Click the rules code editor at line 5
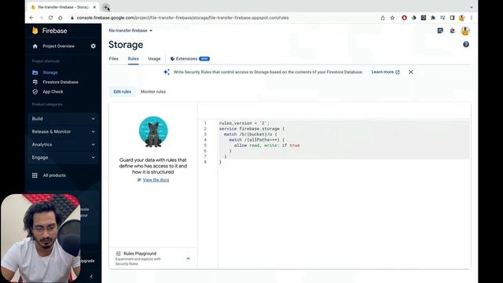The height and width of the screenshot is (283, 503). [343, 145]
